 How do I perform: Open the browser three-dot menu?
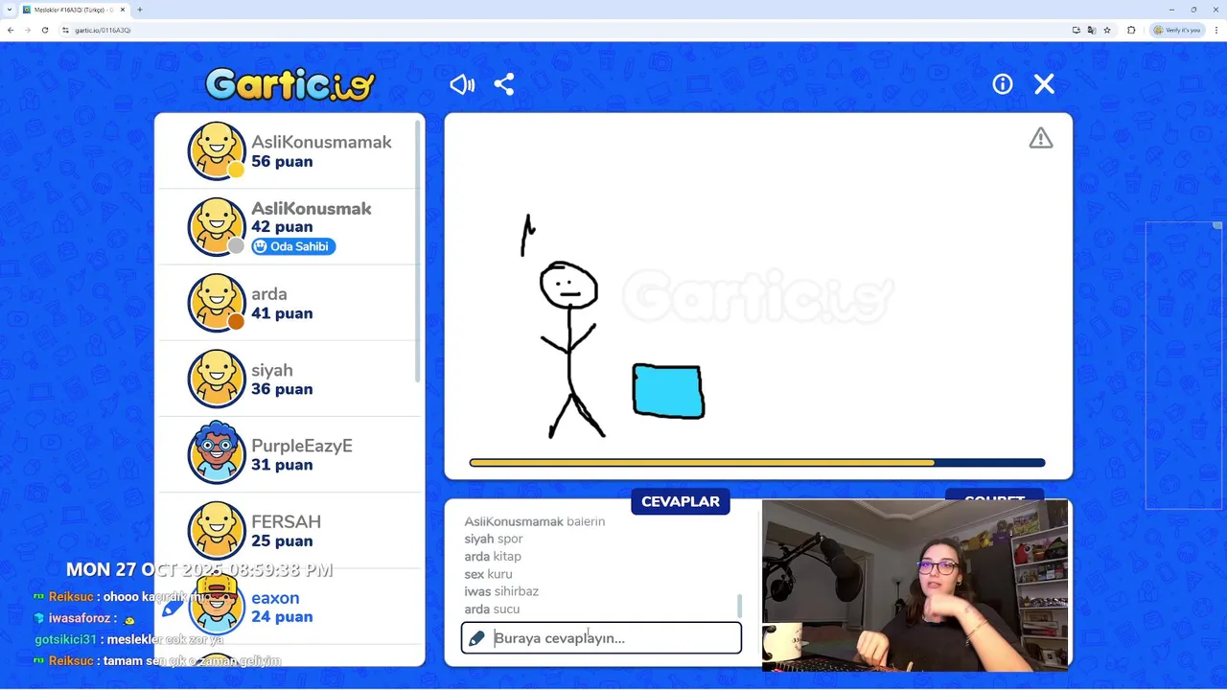(x=1215, y=30)
